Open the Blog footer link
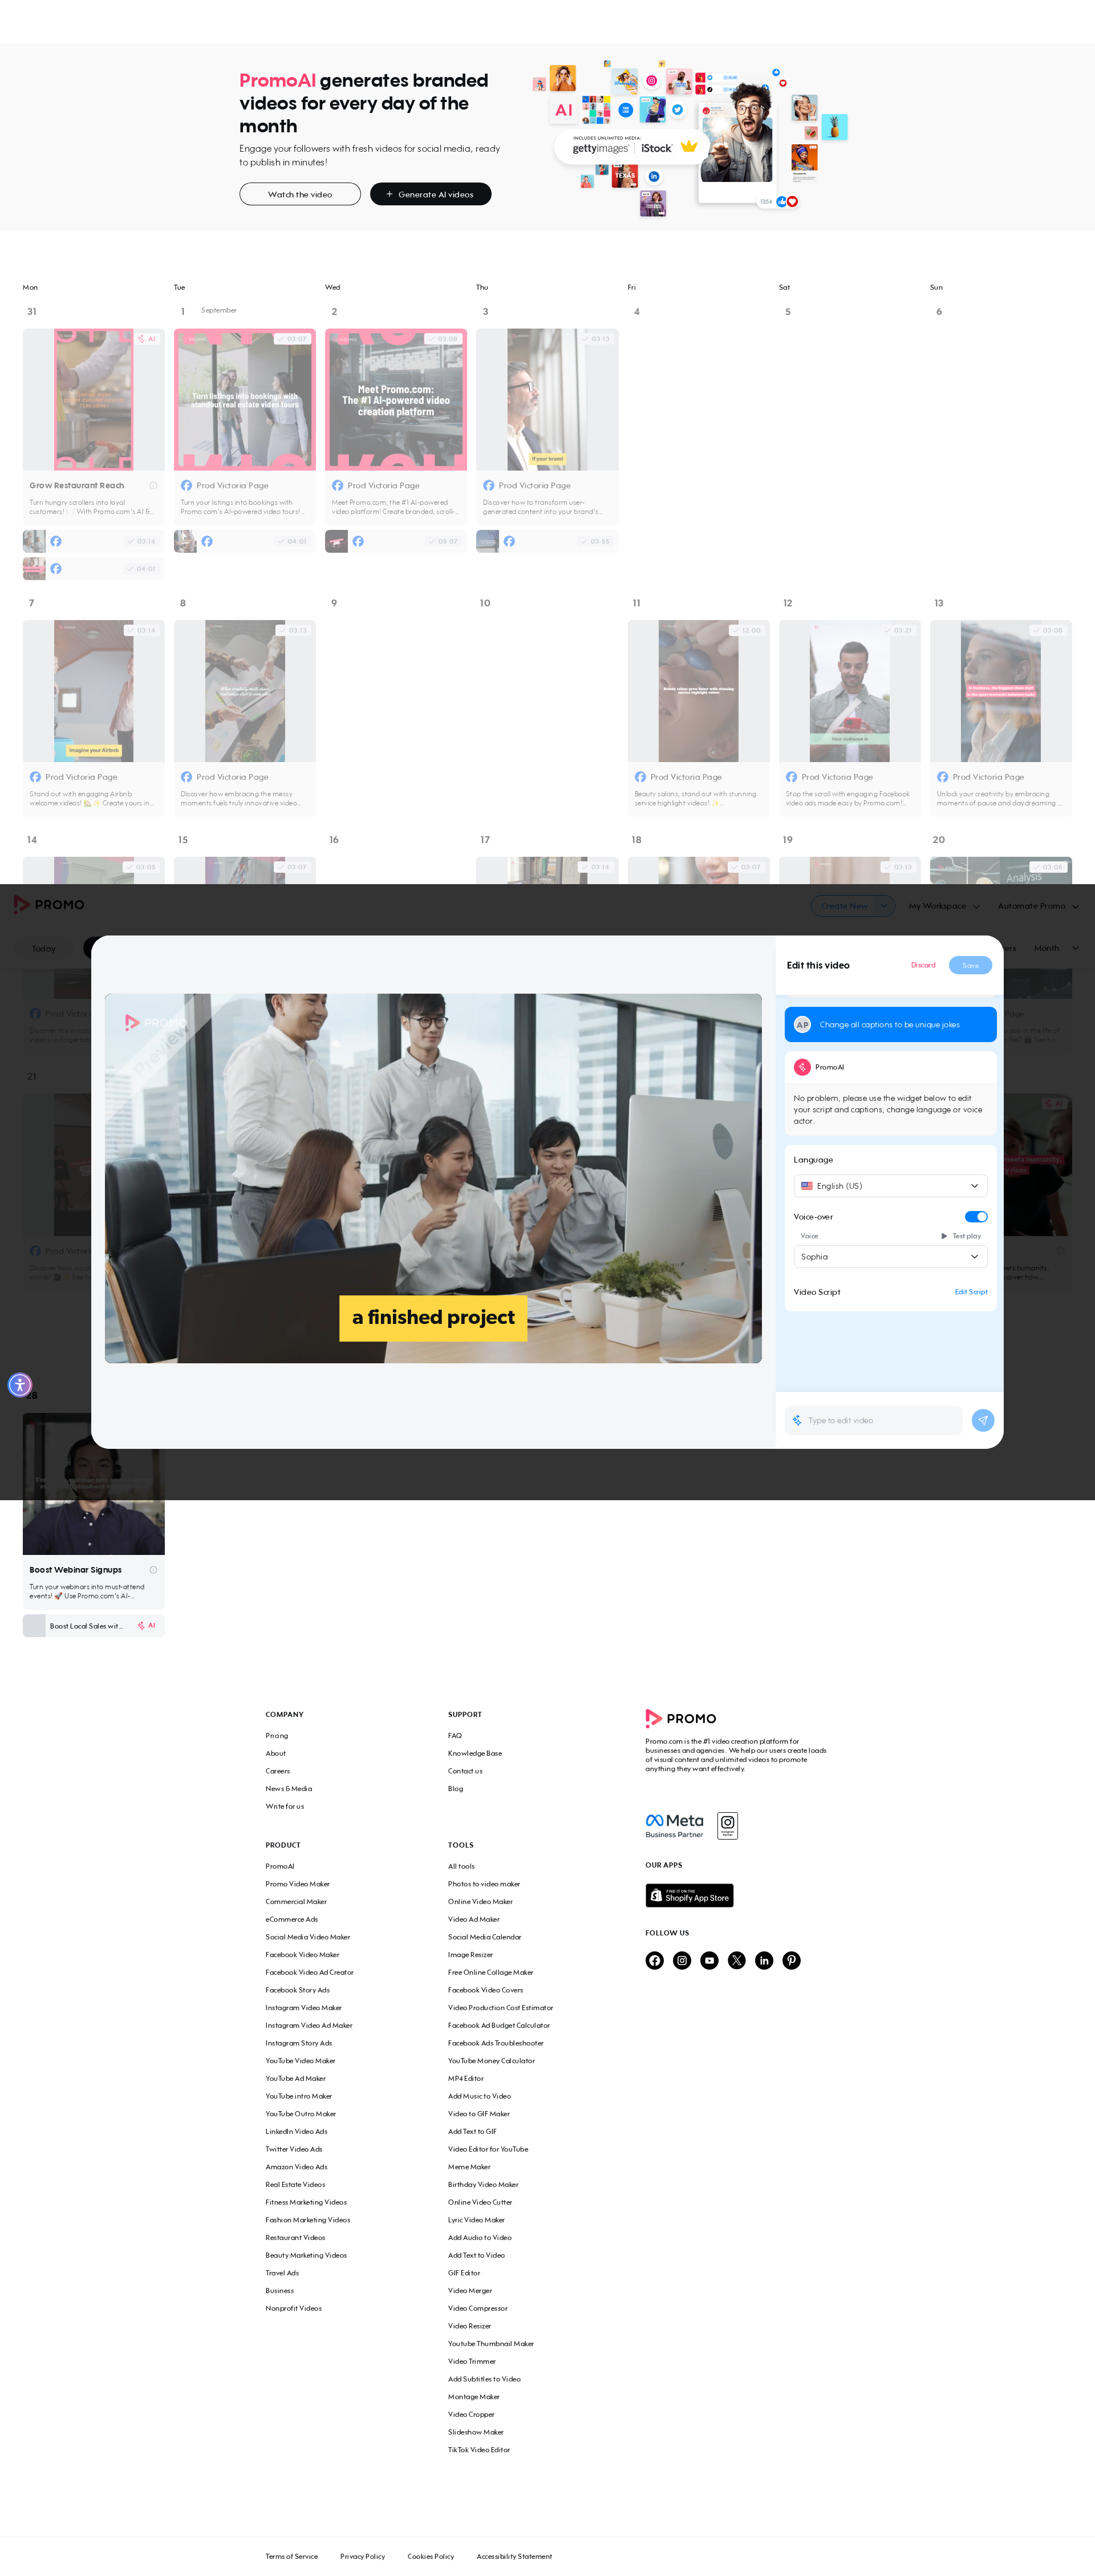Image resolution: width=1095 pixels, height=2576 pixels. 456,1789
